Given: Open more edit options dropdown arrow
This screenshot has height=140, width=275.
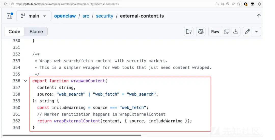Looking at the screenshot, I should (x=256, y=31).
